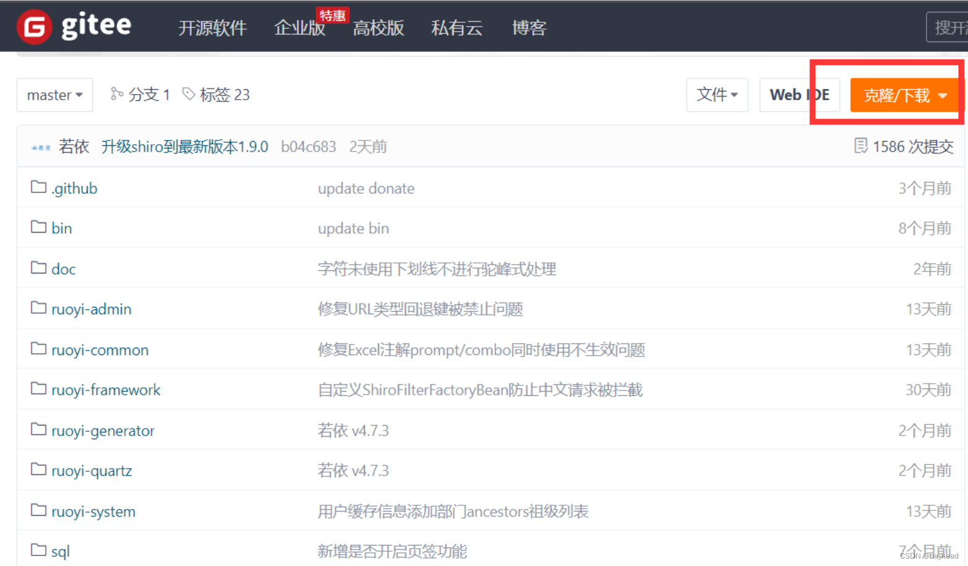This screenshot has height=566, width=968.
Task: Click commit message 新增是否开启页签功能
Action: (392, 551)
